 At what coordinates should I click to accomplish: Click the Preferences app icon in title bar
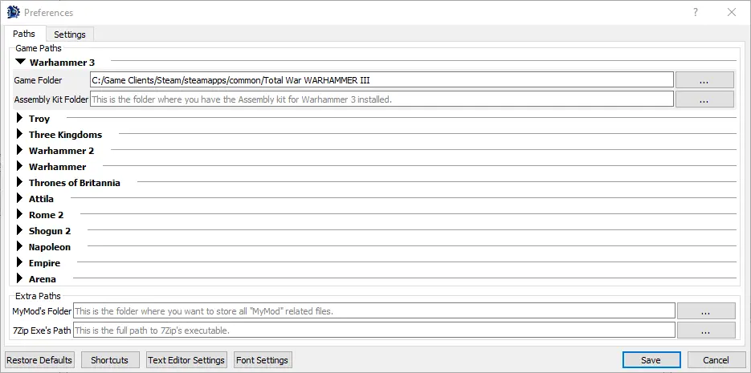point(13,13)
